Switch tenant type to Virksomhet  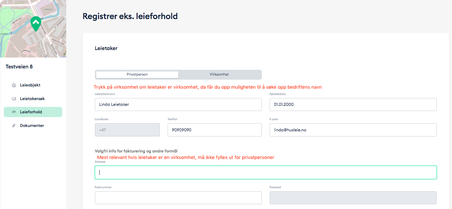point(219,75)
